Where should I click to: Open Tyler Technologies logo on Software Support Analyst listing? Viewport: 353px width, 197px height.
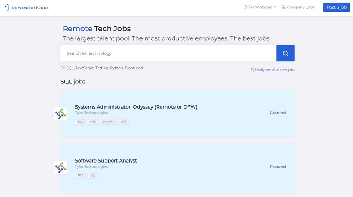tap(60, 167)
